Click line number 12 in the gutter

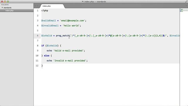pos(37,66)
